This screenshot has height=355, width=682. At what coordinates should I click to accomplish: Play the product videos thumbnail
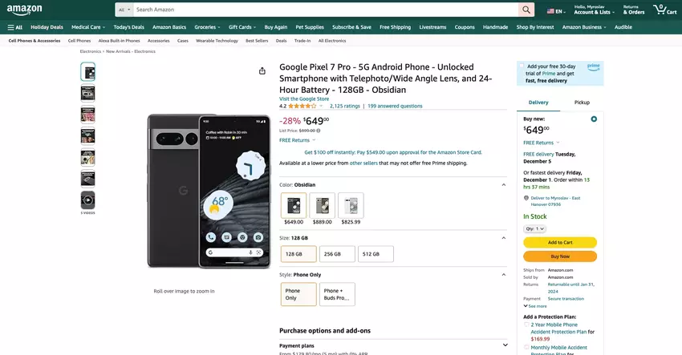point(87,200)
